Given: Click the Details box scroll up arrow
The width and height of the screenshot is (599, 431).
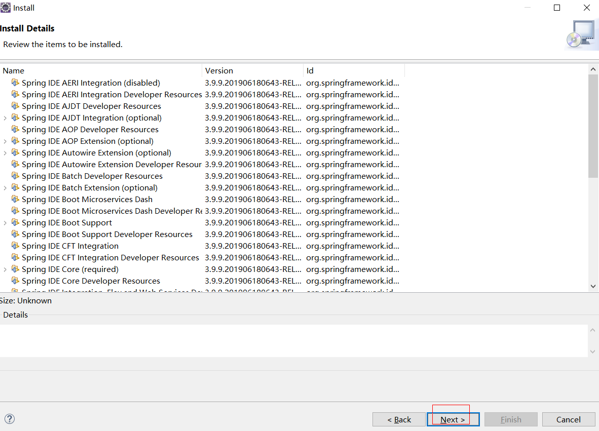Looking at the screenshot, I should pos(592,330).
